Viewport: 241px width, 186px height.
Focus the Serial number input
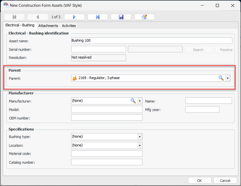tap(98, 49)
